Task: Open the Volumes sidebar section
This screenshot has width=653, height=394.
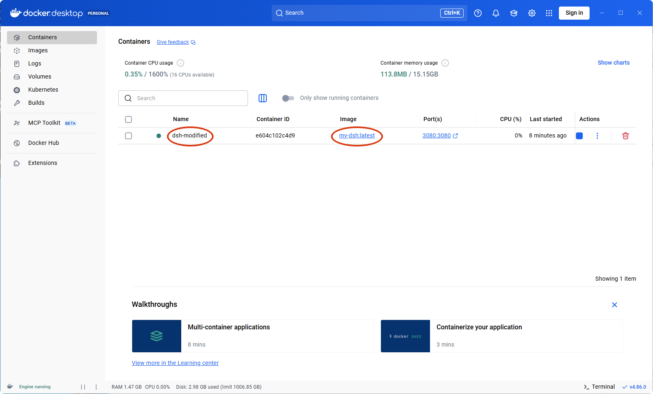Action: pos(52,77)
